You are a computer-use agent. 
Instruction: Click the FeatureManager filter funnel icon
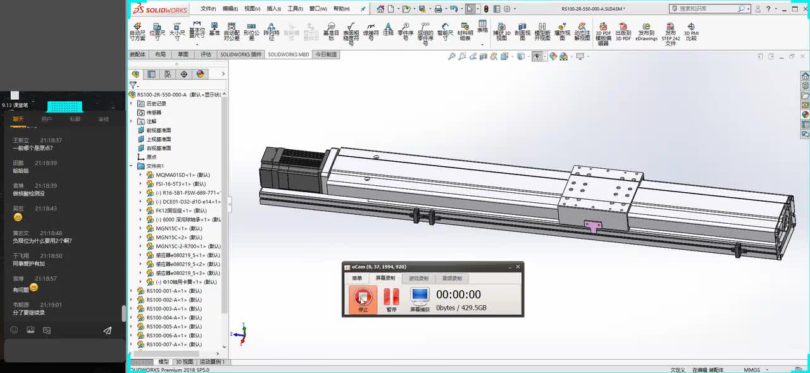click(x=133, y=85)
